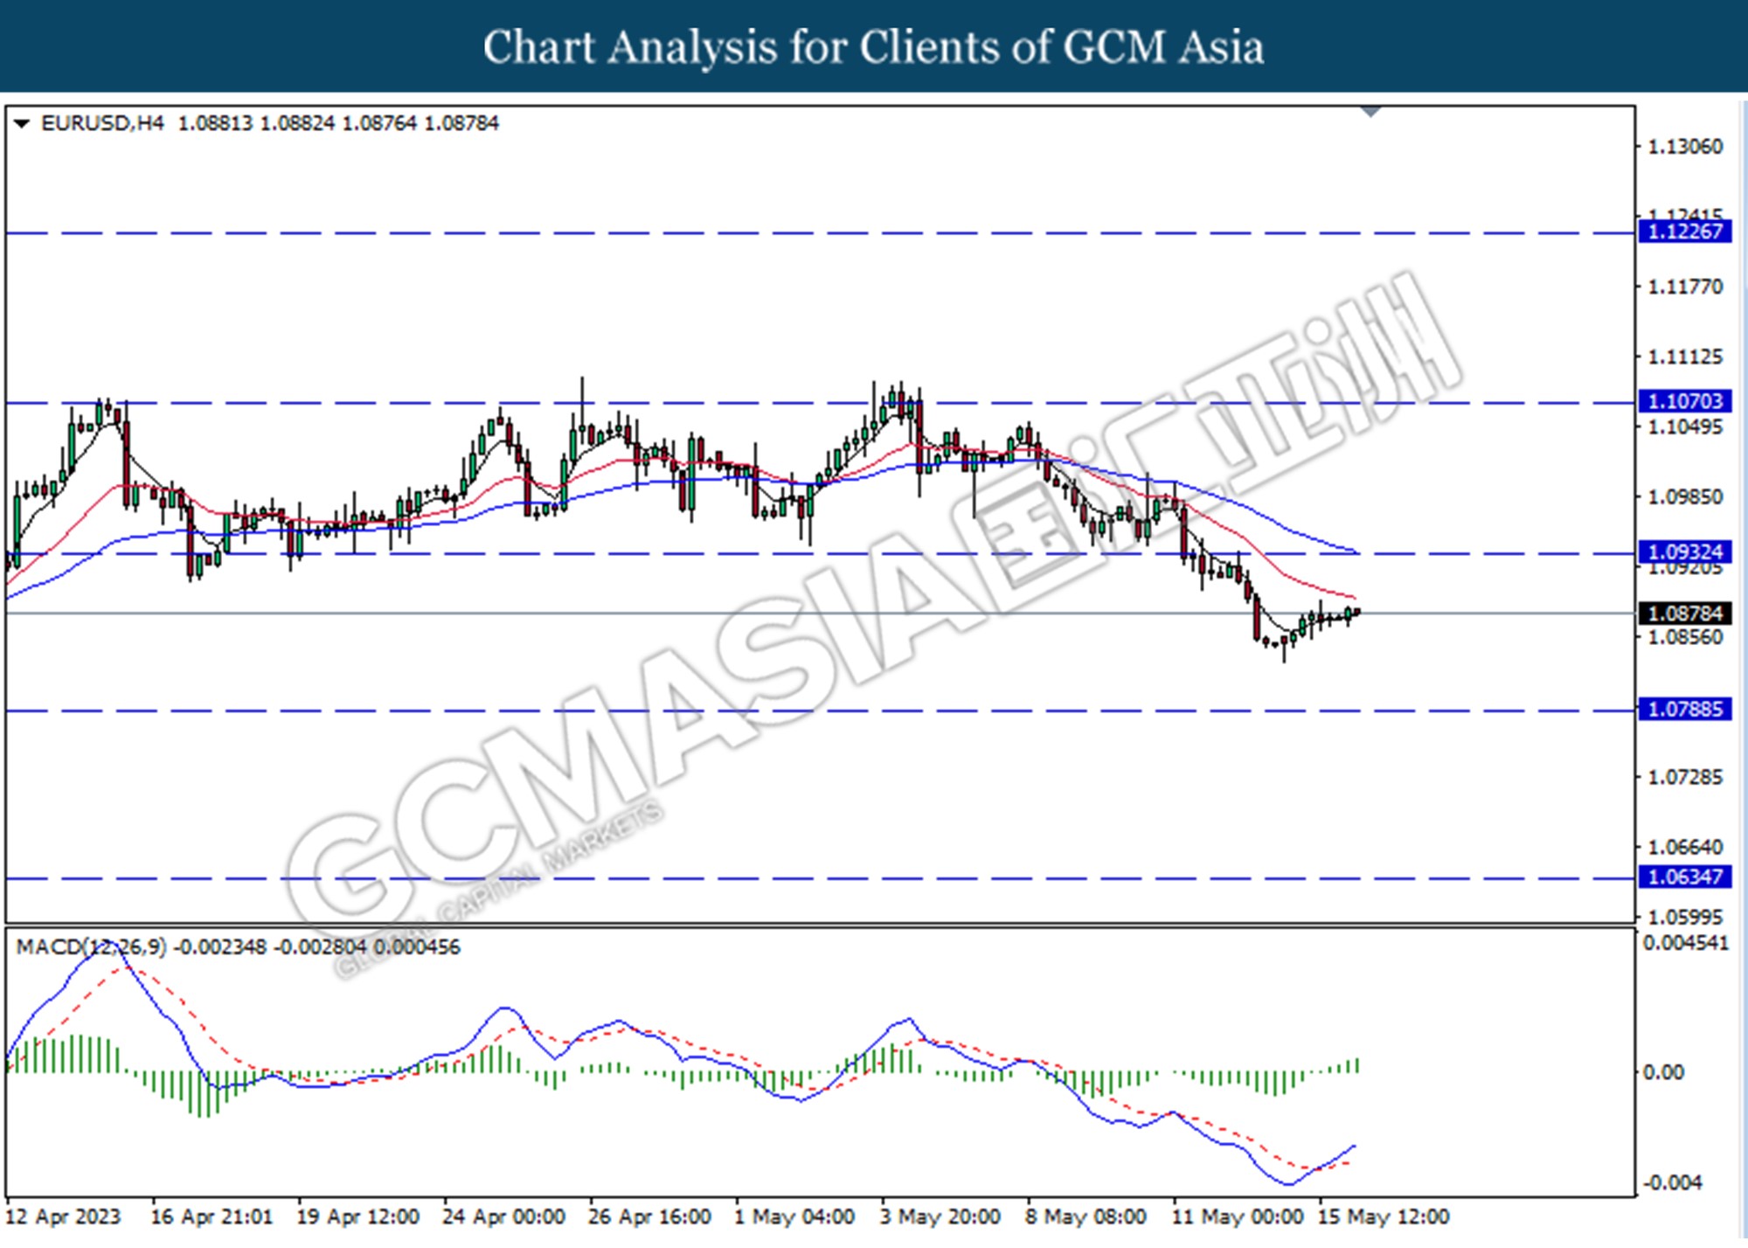Viewport: 1748px width, 1248px height.
Task: Click the 3 May 20:00 time label
Action: (x=940, y=1217)
